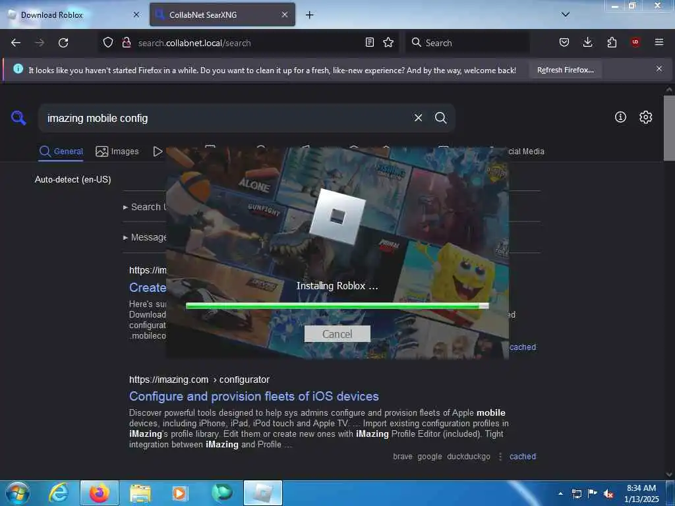Open Windows Explorer folder in the taskbar
Screen dimensions: 675x506
140,493
